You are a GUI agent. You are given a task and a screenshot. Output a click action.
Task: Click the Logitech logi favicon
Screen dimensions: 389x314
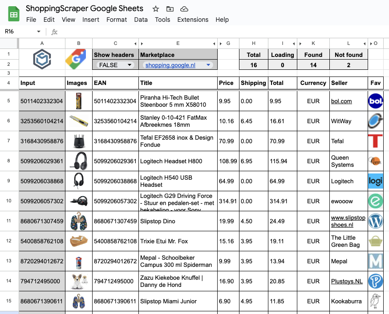point(376,181)
